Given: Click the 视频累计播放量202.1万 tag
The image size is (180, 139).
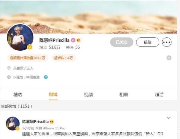Looking at the screenshot, I should (28, 58).
